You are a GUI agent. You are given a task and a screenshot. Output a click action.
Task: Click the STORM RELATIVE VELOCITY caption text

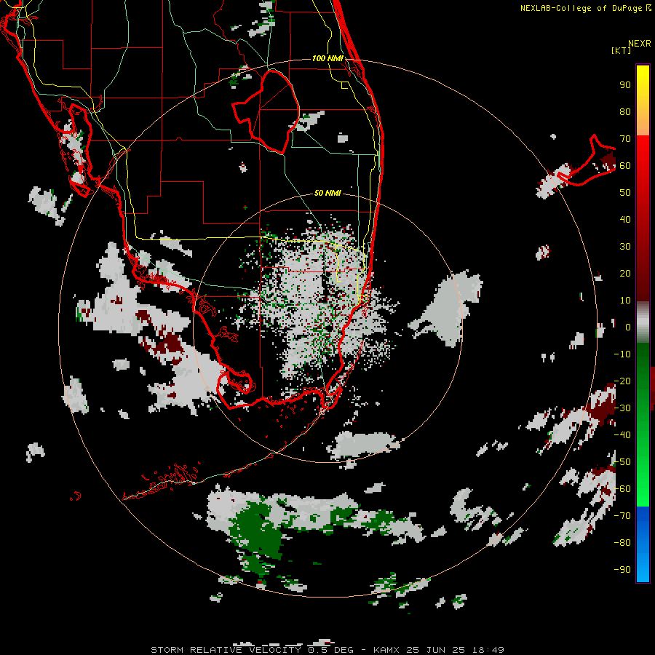click(x=227, y=650)
